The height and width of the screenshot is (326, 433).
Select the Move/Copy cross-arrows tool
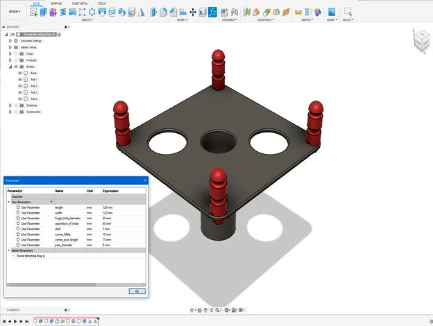coord(193,12)
